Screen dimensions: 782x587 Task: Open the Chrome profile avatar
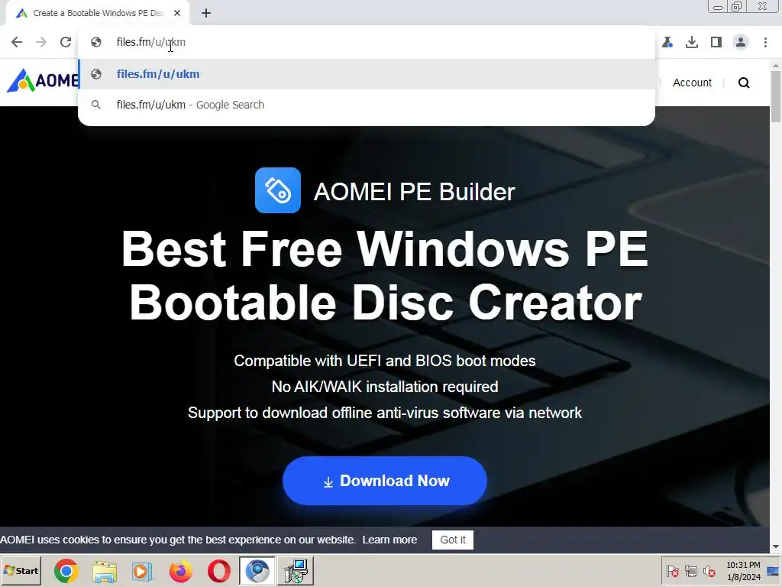tap(741, 42)
